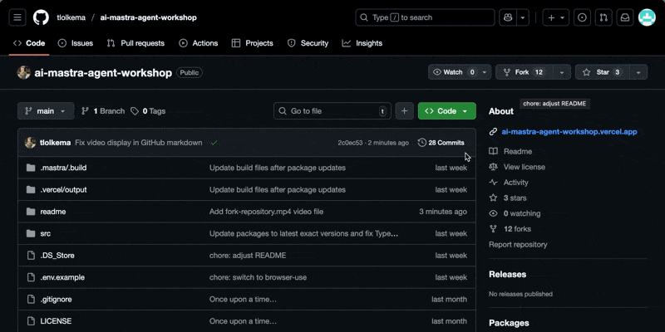Open ai-mastra-agent-workshop.vercel.app link
Screen dimensions: 665x332
tap(569, 132)
